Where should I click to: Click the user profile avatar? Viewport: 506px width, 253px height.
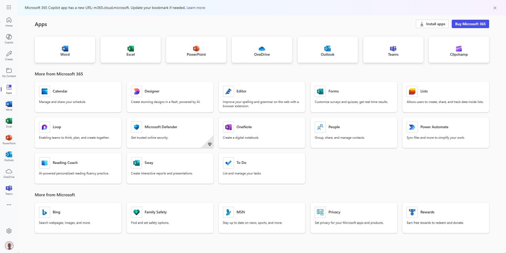(x=9, y=246)
